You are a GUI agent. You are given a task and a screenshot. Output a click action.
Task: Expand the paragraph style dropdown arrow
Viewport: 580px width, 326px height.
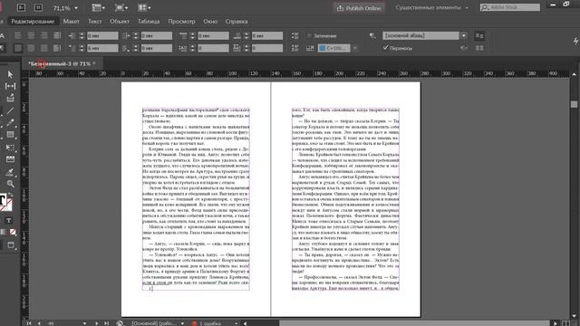463,35
